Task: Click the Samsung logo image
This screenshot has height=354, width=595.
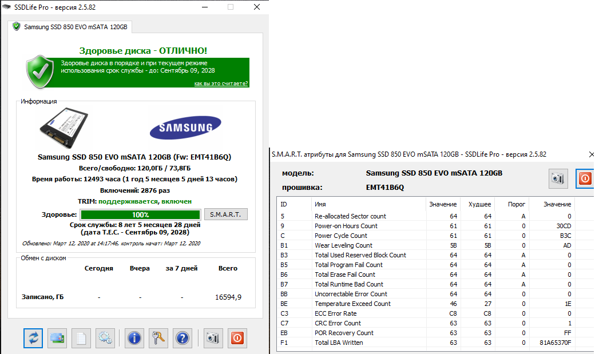Action: click(x=185, y=128)
